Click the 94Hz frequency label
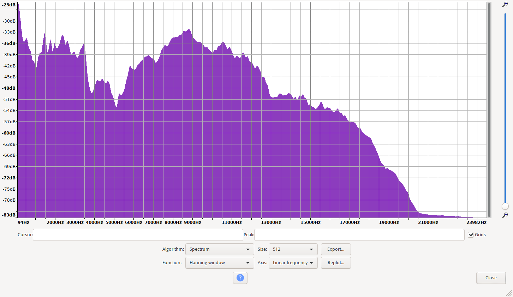 point(24,222)
